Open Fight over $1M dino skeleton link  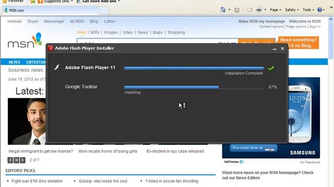pos(37,181)
